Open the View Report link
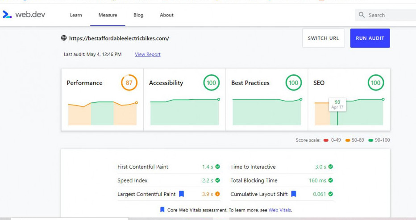 [148, 54]
